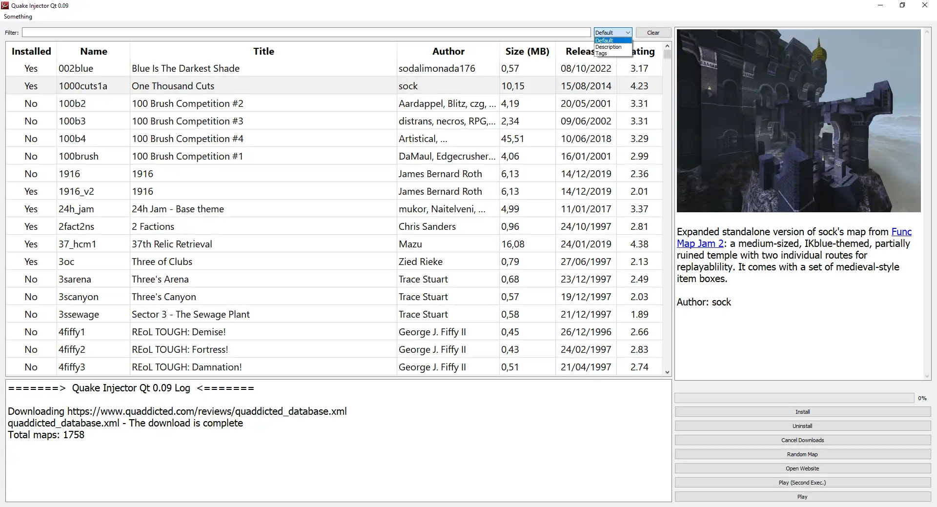Click the description panel scroll-down arrow
The image size is (937, 507).
point(927,376)
